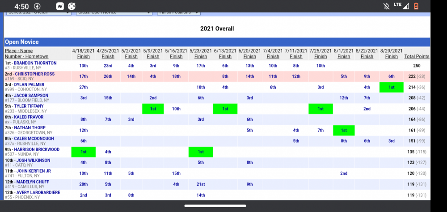
Task: Tap the LTE signal strength indicator
Action: pos(401,6)
